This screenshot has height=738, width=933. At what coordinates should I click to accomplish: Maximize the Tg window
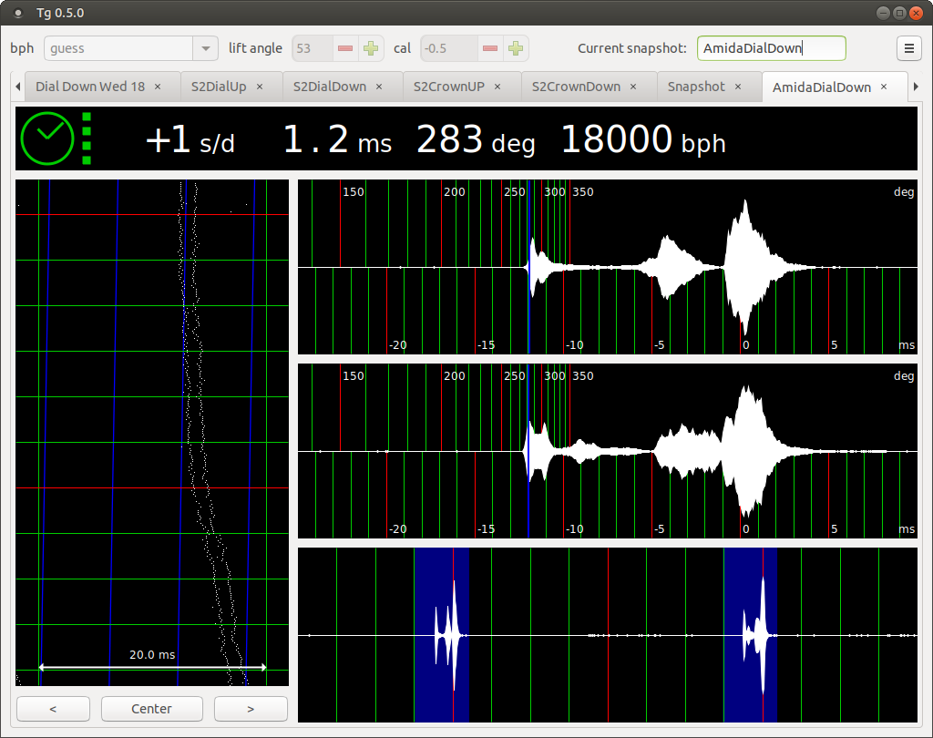(899, 13)
